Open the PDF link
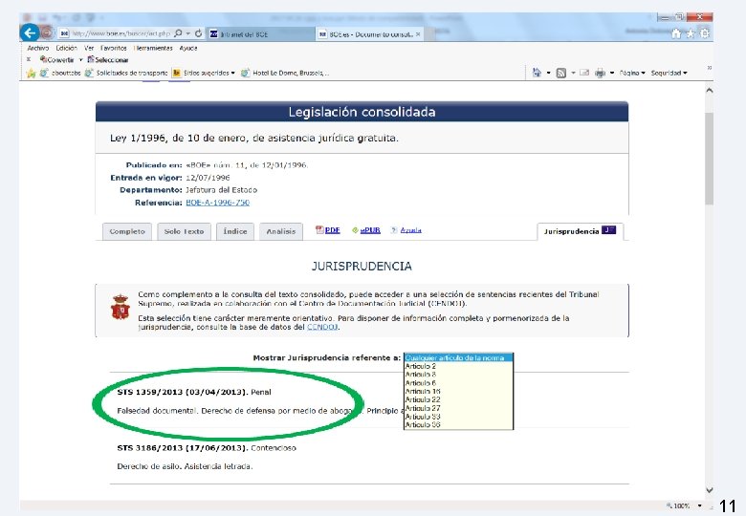746x516 pixels. [333, 230]
